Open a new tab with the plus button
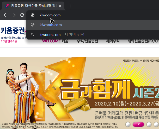The image size is (159, 129). pyautogui.click(x=70, y=6)
